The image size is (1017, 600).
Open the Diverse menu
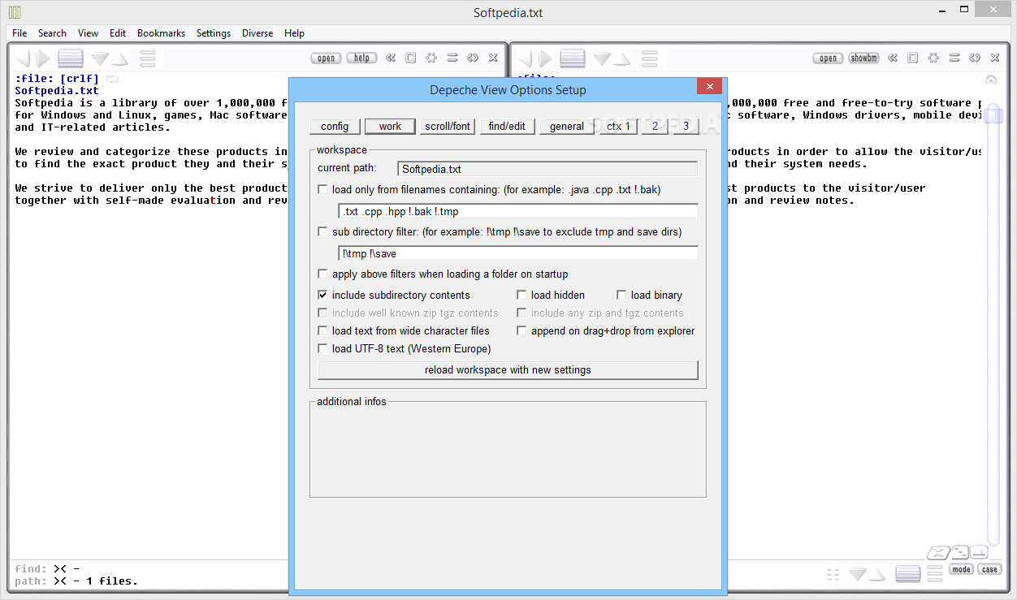[257, 33]
